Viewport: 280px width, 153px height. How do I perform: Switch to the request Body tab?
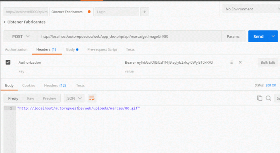72,49
